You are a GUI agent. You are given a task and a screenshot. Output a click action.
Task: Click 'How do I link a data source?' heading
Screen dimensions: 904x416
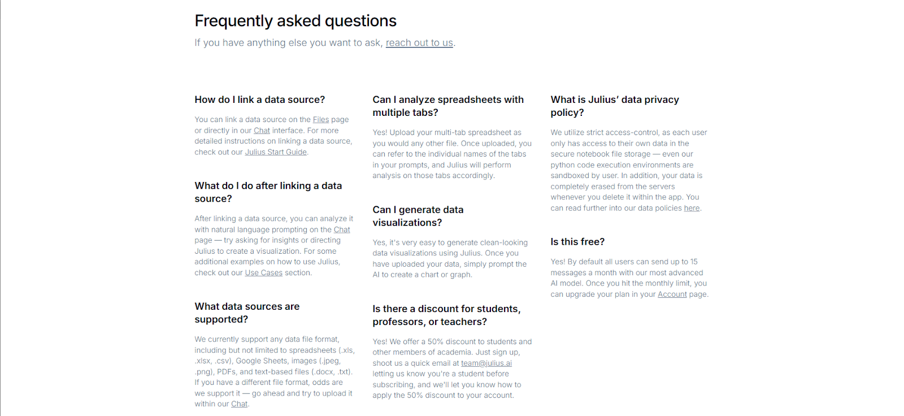(260, 99)
